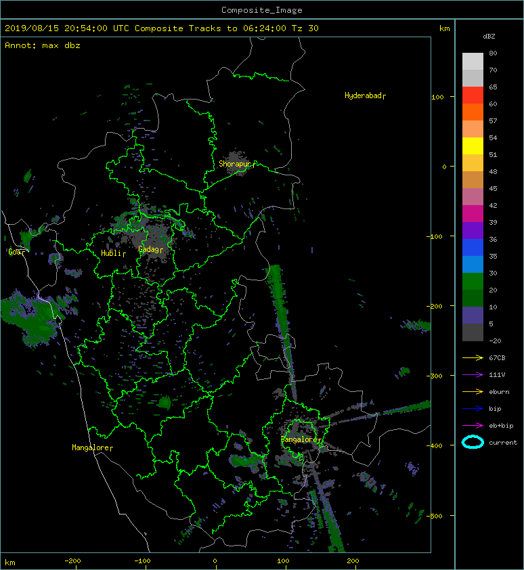Pick the lightest gray swatch below 80
524x570 pixels.
(473, 61)
